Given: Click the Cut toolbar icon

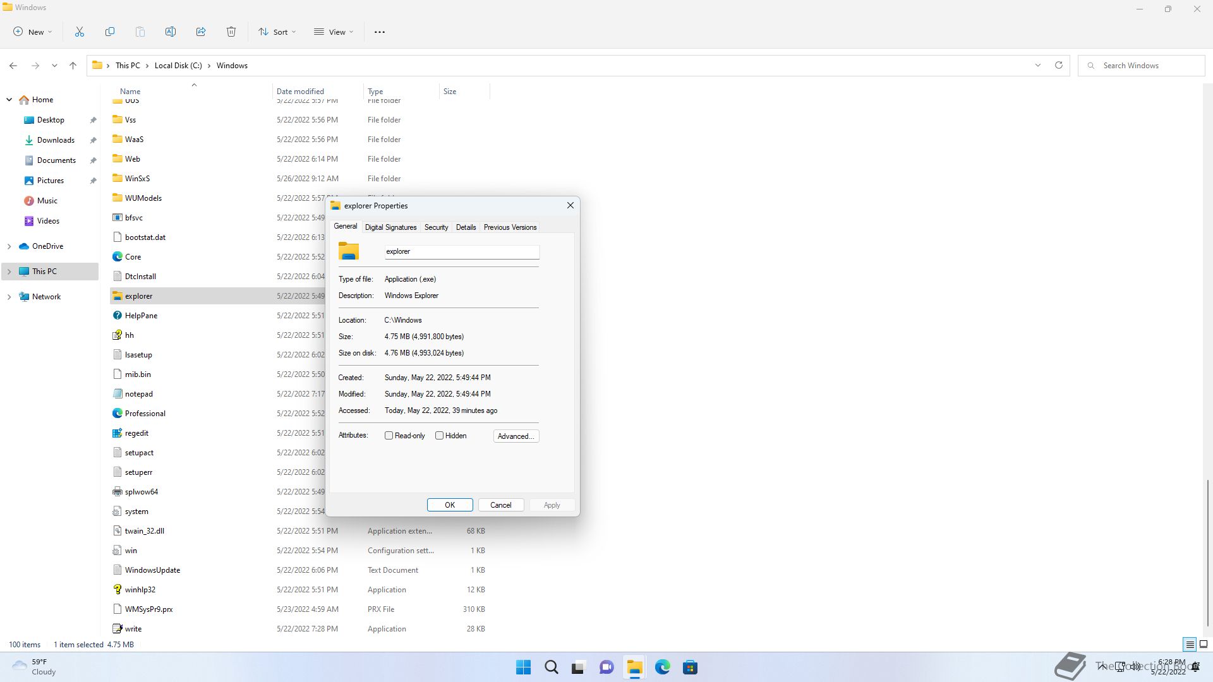Looking at the screenshot, I should coord(80,32).
